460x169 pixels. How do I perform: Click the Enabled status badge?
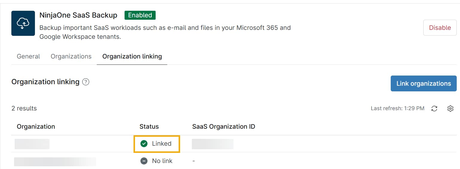point(140,15)
